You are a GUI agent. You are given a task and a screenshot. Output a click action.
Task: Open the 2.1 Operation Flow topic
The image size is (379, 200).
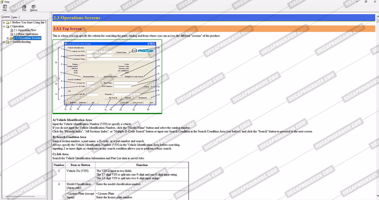point(25,30)
